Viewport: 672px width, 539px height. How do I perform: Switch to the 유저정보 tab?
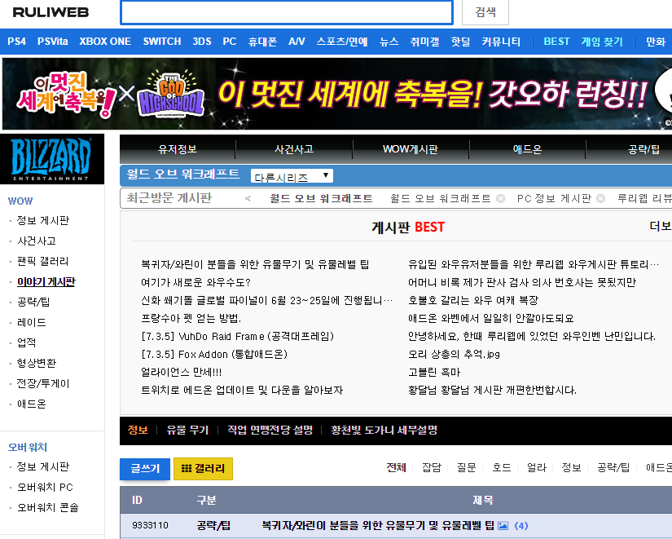(x=178, y=149)
